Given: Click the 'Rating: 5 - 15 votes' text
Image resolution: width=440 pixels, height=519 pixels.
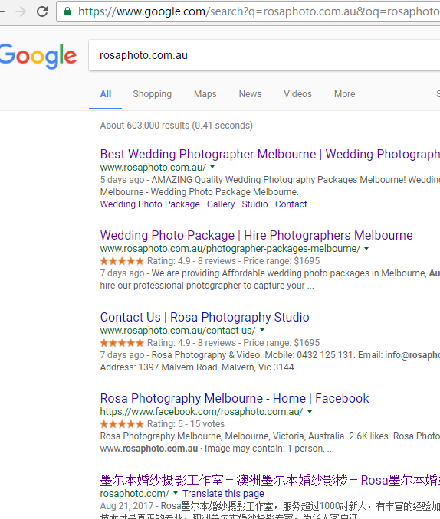Looking at the screenshot, I should tap(186, 424).
